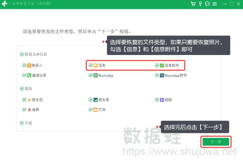Click the 信息 message icon
The width and height of the screenshot is (243, 162).
96,65
